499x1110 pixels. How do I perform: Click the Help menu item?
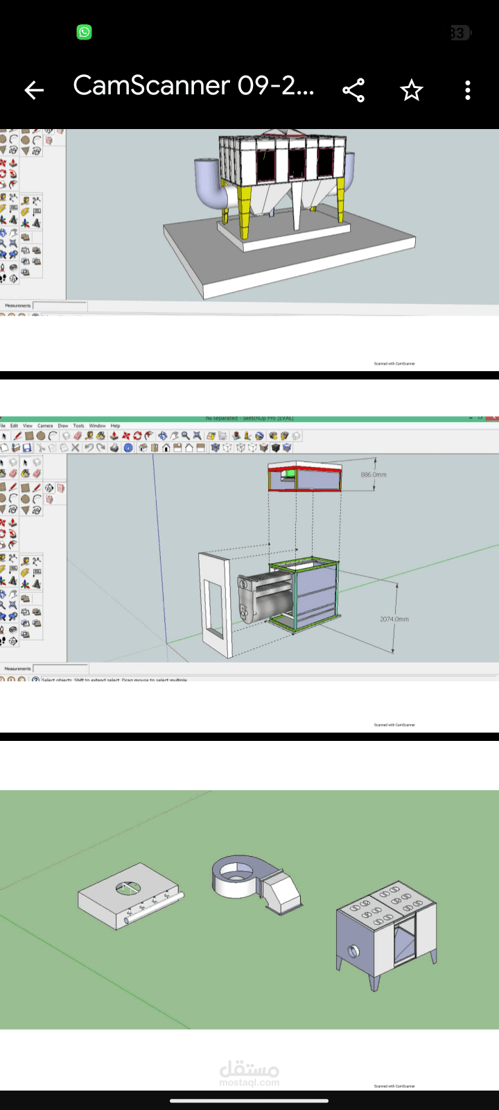[115, 425]
